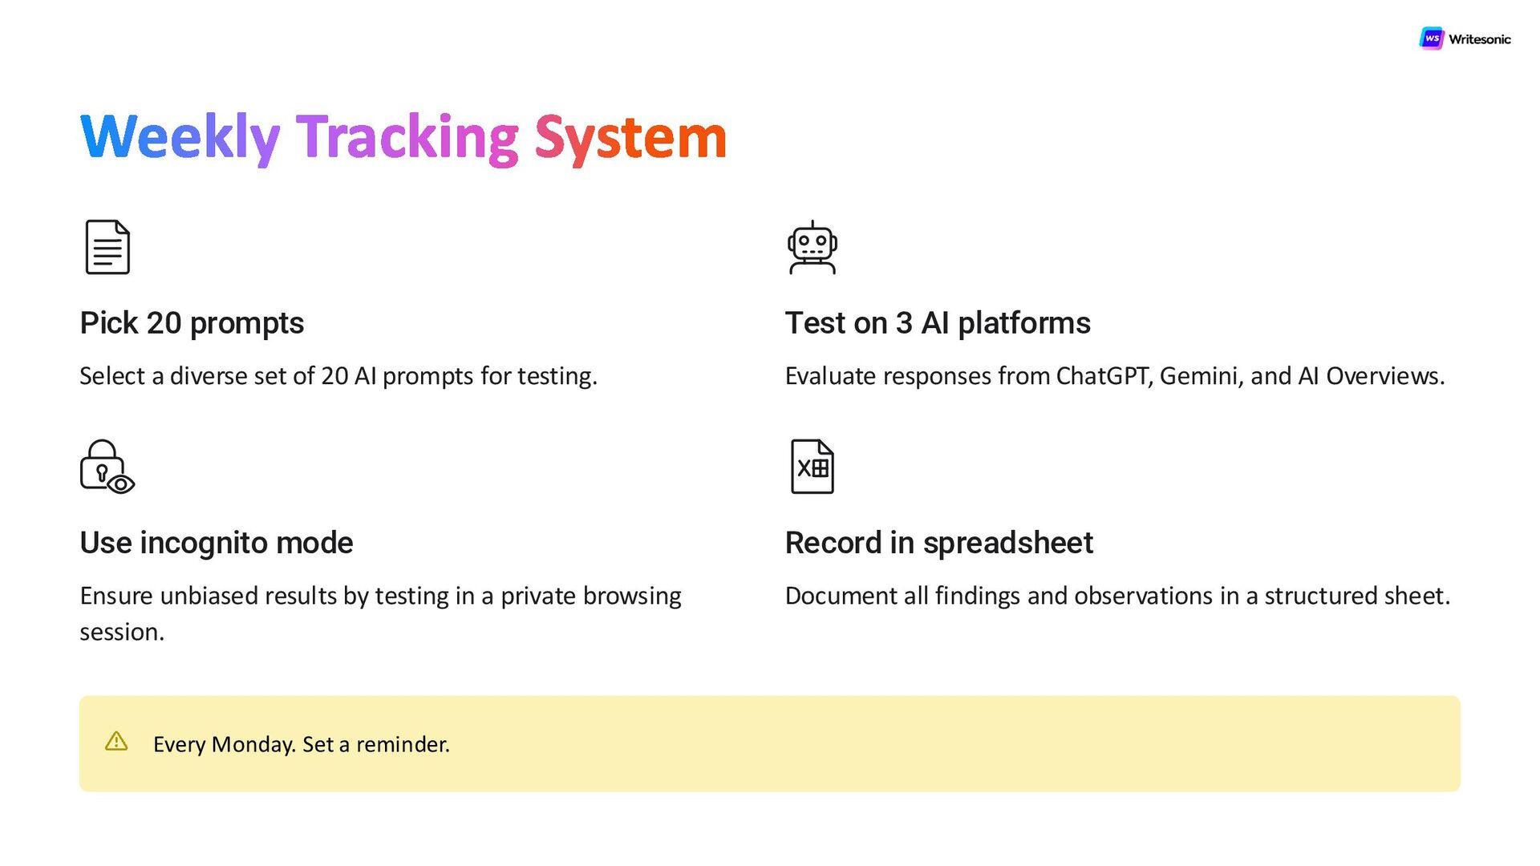
Task: Click the Ensure unbiased results description text
Action: pos(380,597)
